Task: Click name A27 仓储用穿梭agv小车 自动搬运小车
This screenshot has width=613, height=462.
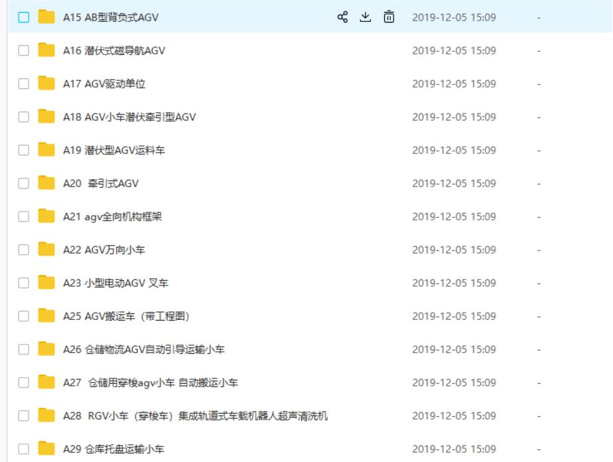Action: click(x=151, y=382)
